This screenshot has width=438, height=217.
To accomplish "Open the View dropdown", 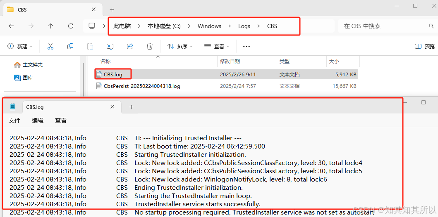I will [217, 46].
